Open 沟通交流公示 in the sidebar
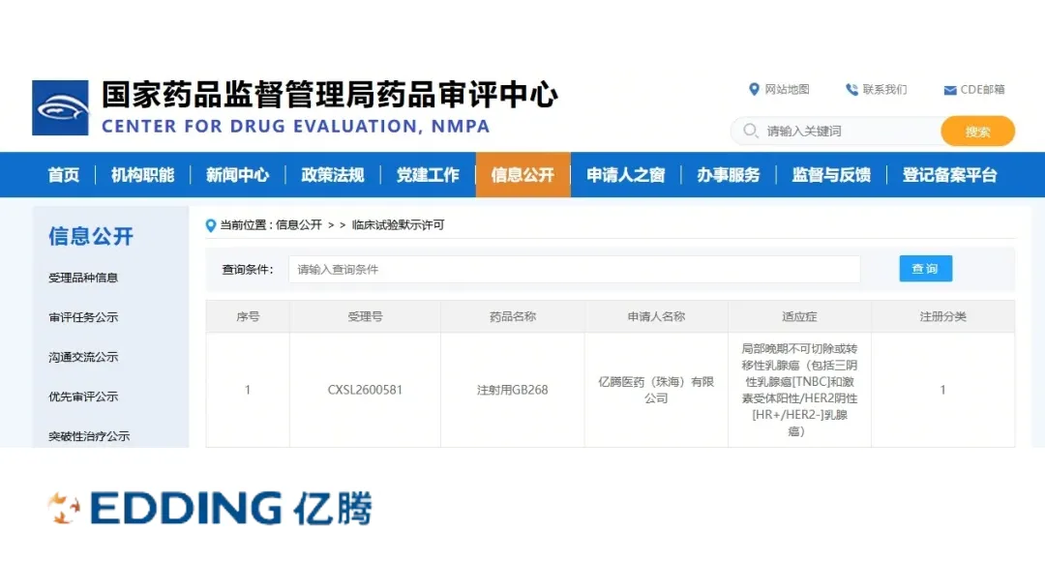The width and height of the screenshot is (1045, 588). (x=83, y=357)
